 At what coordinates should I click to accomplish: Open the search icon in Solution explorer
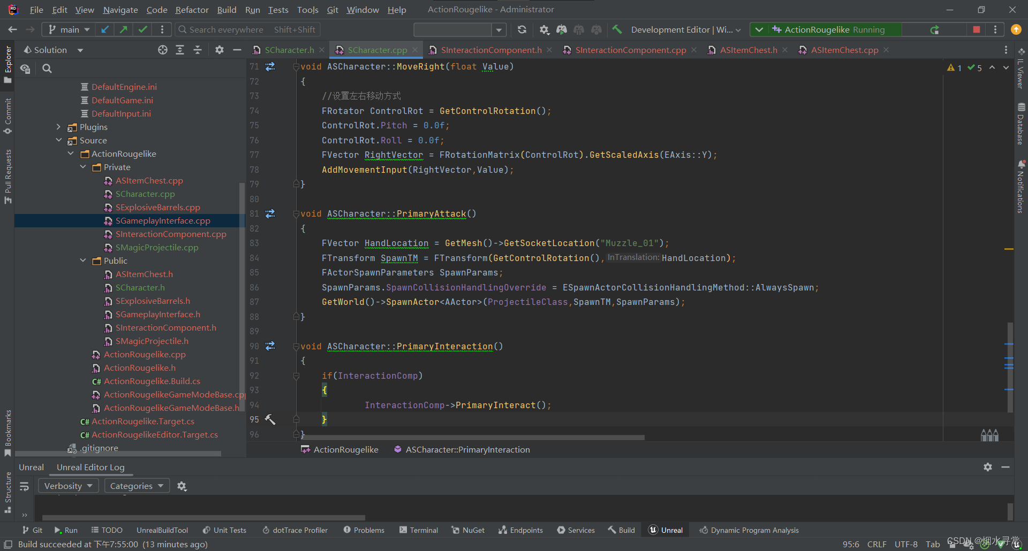point(47,68)
